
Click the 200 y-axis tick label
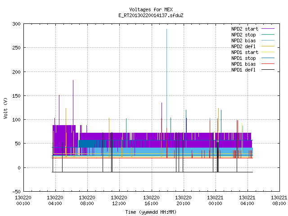coord(16,72)
